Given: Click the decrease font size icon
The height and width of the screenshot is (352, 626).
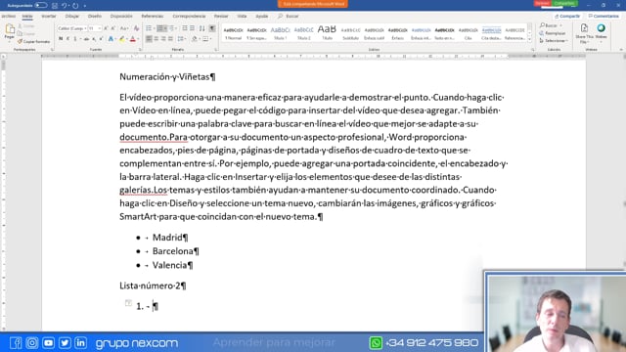Looking at the screenshot, I should 113,28.
